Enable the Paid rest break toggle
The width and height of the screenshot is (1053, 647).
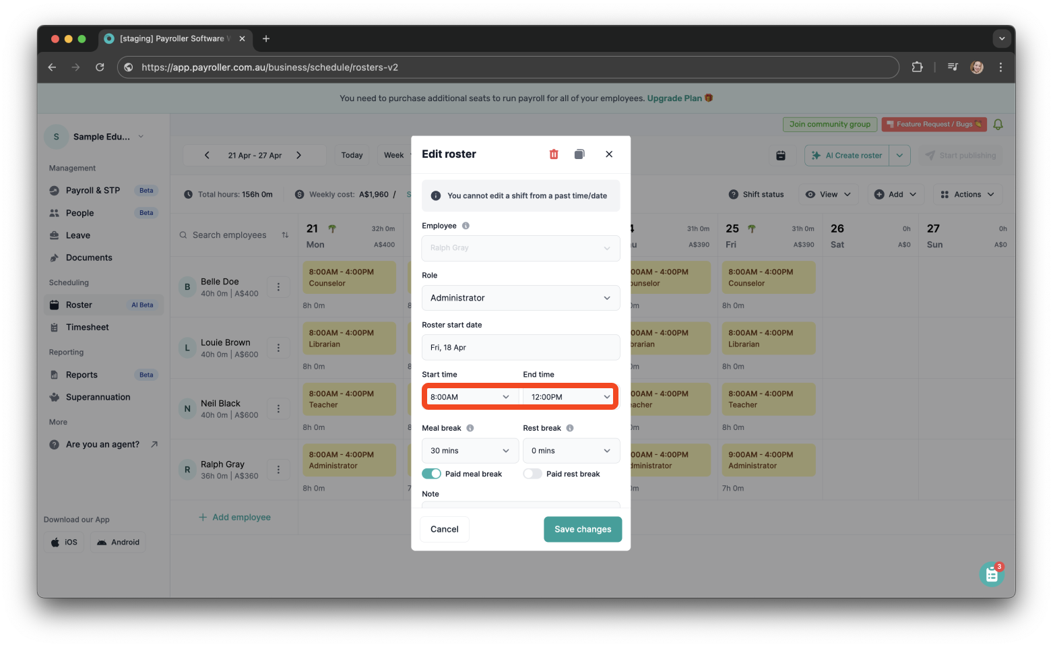(x=532, y=474)
